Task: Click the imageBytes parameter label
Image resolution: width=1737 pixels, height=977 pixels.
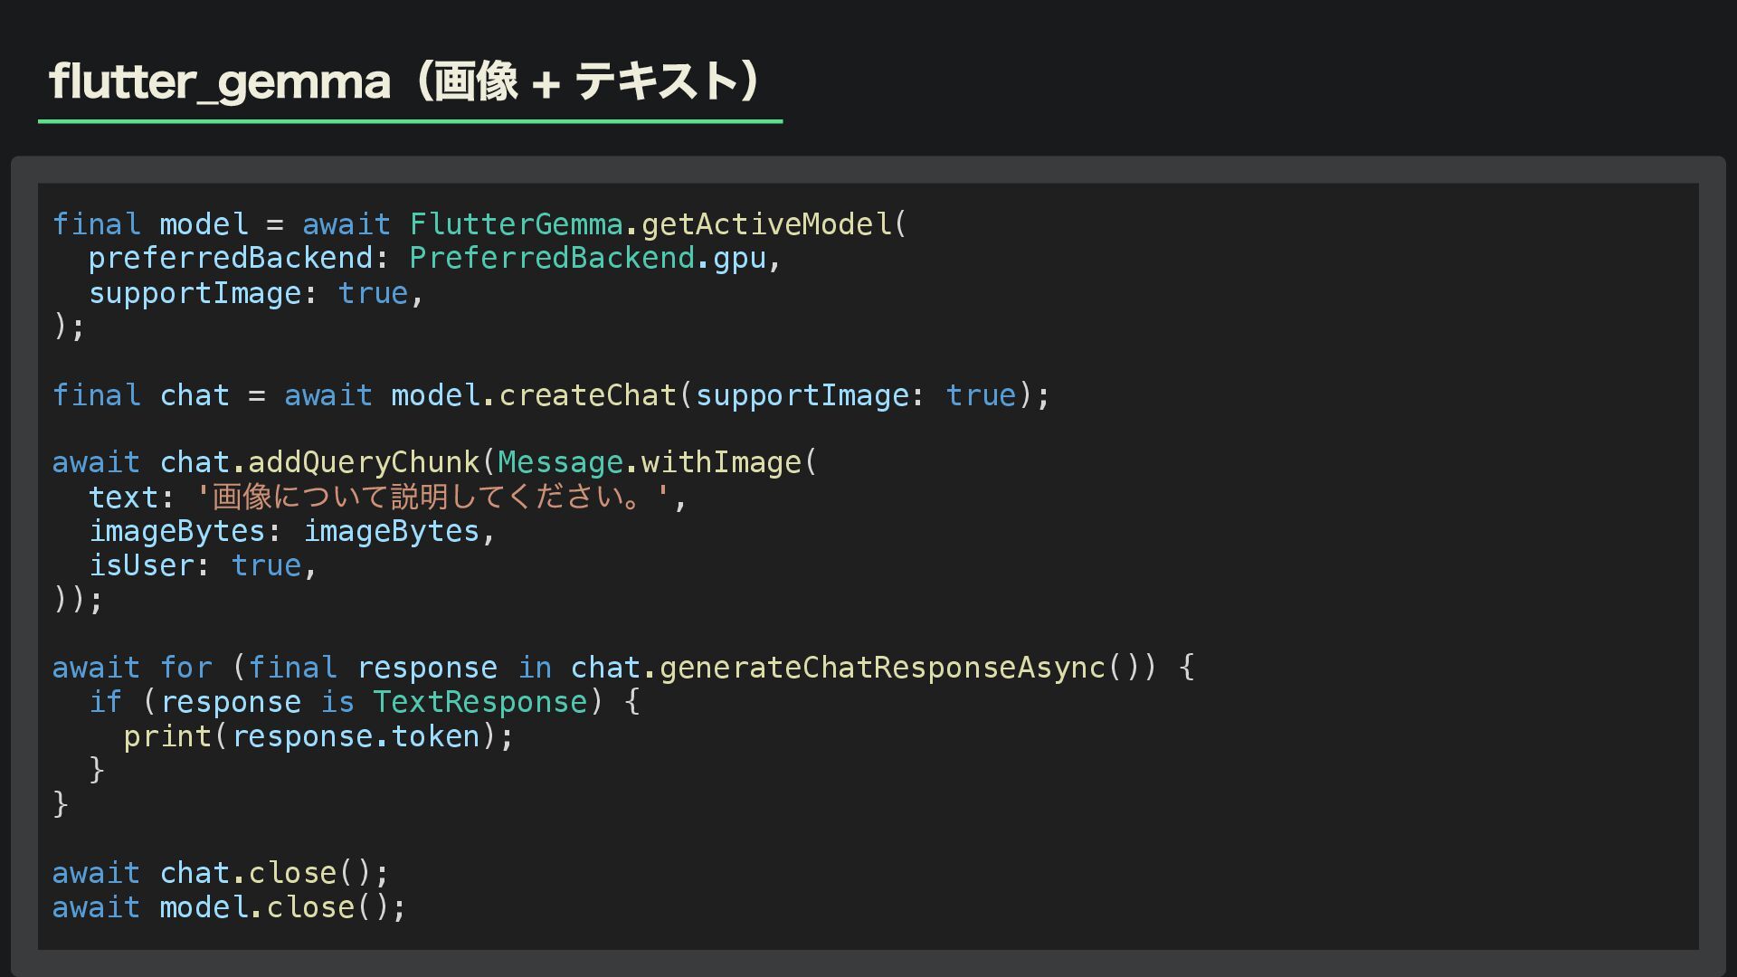Action: (x=177, y=531)
